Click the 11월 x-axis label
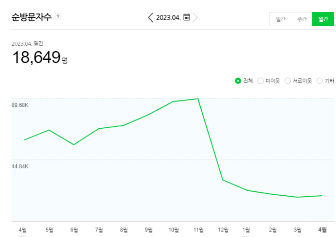Viewport: 336px width, 237px height. [199, 230]
